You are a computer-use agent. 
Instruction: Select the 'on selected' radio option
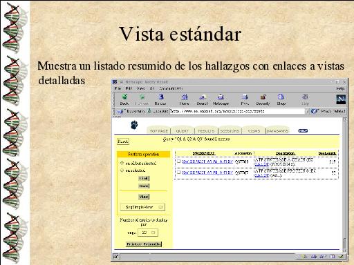coord(122,170)
